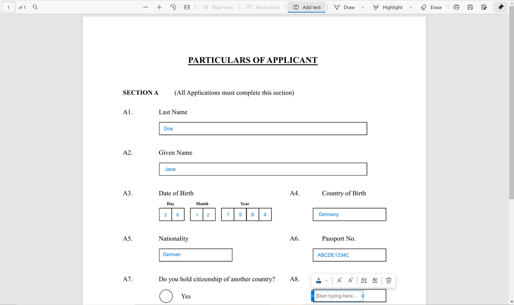
Task: Select the Erase tool
Action: [431, 7]
